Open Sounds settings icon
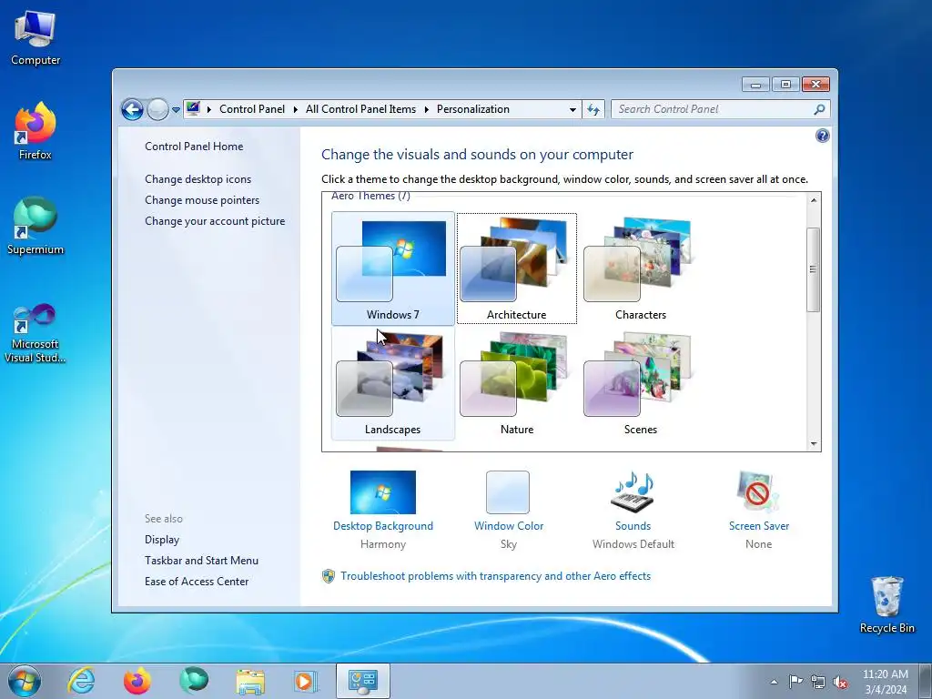 coord(633,492)
